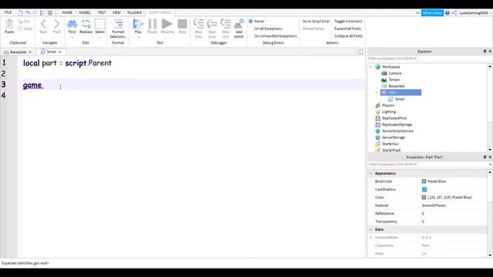Close the Script editor tab
The width and height of the screenshot is (493, 277).
click(x=60, y=52)
